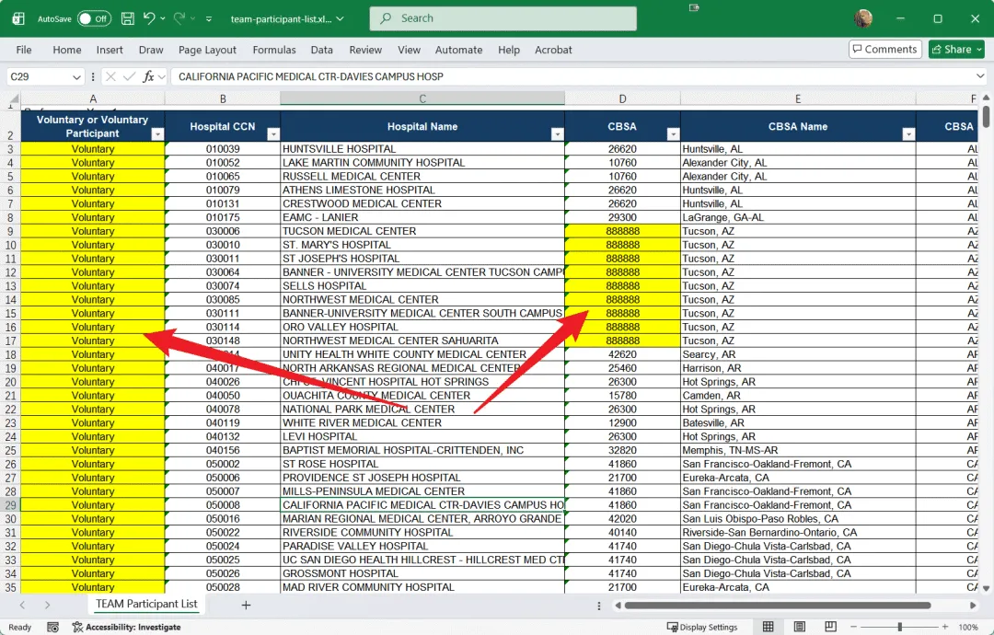Viewport: 994px width, 635px height.
Task: Select the HUNTSVILLE HOSPITAL cell
Action: coord(422,149)
